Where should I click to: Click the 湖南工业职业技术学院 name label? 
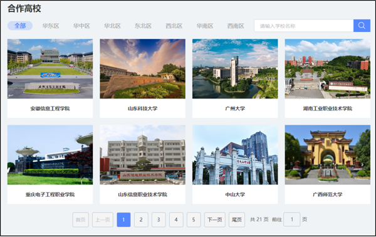(x=328, y=108)
